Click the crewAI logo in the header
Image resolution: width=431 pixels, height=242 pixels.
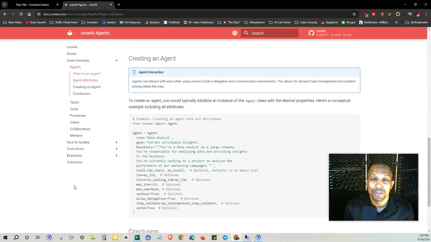point(70,33)
